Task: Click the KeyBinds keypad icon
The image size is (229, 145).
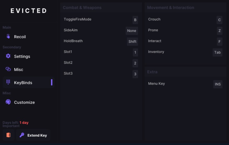Action: click(x=8, y=82)
